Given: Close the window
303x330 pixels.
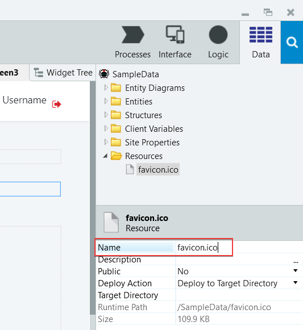Looking at the screenshot, I should pos(290,12).
